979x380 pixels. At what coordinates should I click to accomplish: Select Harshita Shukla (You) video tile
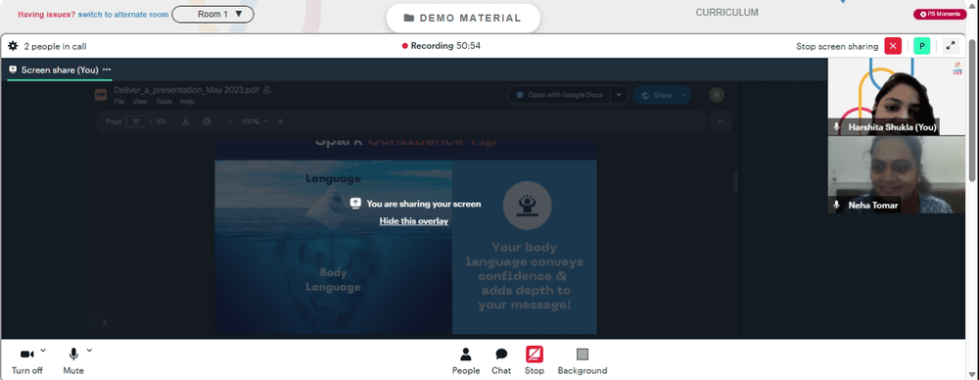tap(897, 96)
